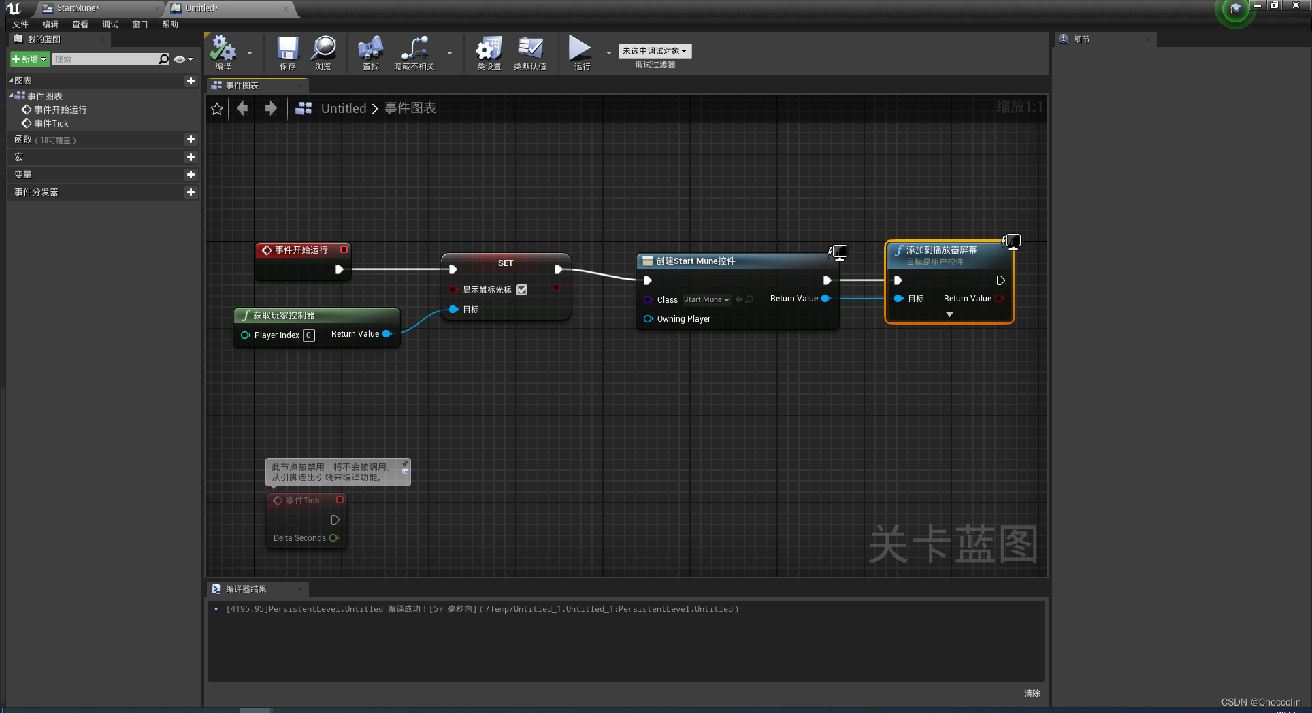Open view options eye dropdown
Screen dimensions: 1312x713
pyautogui.click(x=183, y=59)
